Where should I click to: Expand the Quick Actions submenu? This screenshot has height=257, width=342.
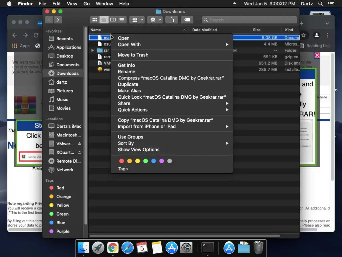[x=172, y=110]
